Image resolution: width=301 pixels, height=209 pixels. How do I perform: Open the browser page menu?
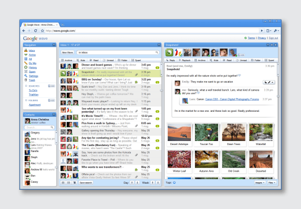tap(269, 31)
